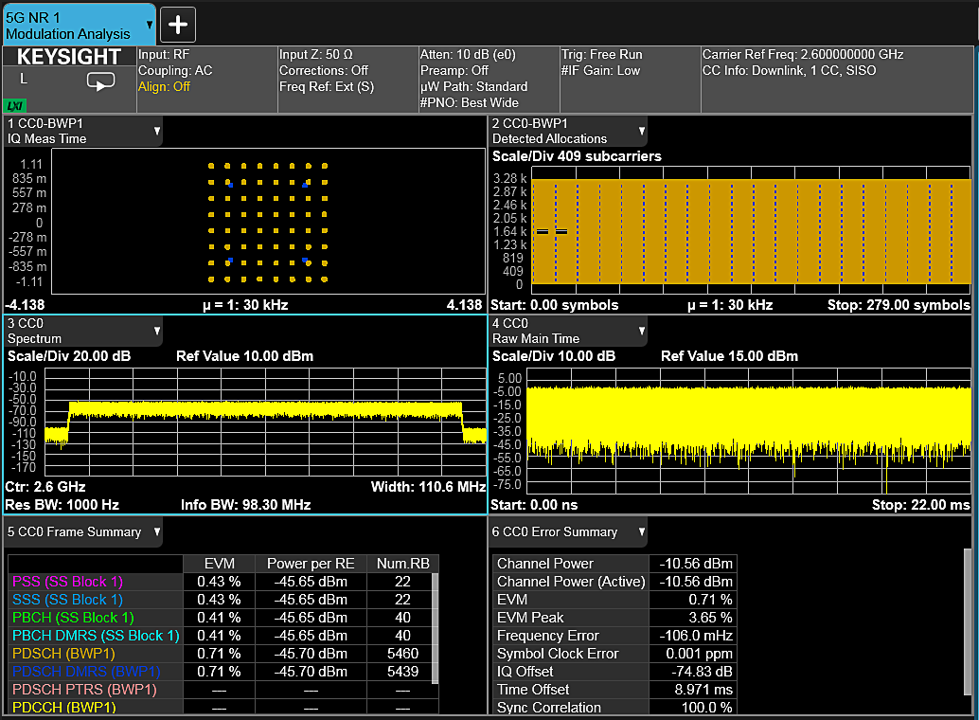
Task: Open the Spectrum window dropdown arrow
Action: [157, 332]
